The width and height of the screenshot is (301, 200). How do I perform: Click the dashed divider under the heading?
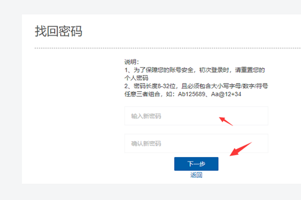pyautogui.click(x=150, y=48)
